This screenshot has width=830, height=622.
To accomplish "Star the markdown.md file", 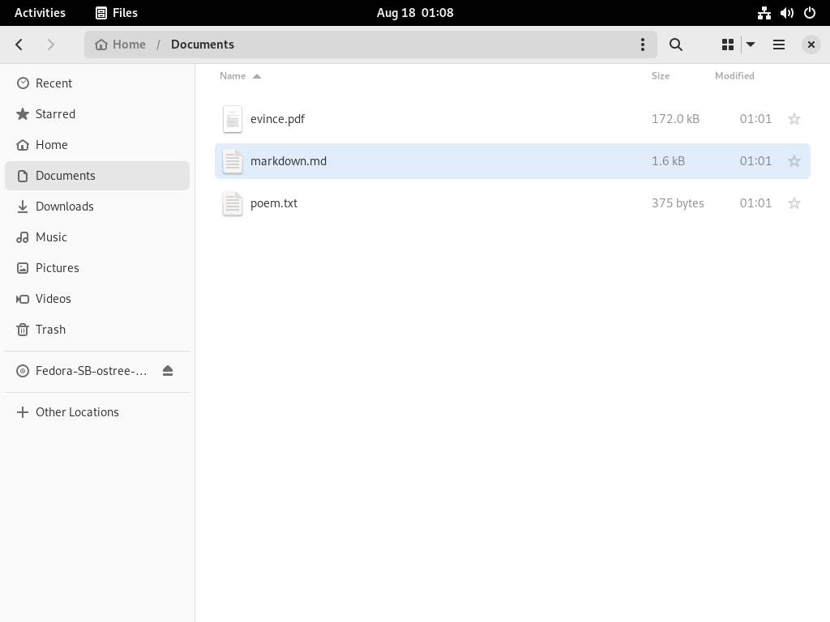I will (x=794, y=161).
